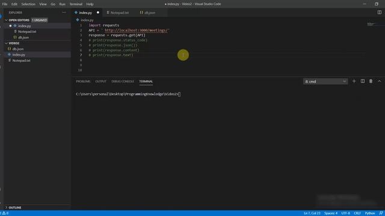Click the 1 UNSAVED badge
The height and width of the screenshot is (216, 385).
39,20
